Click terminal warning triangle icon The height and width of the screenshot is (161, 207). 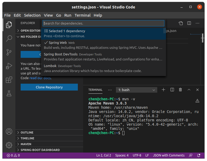tap(197, 101)
